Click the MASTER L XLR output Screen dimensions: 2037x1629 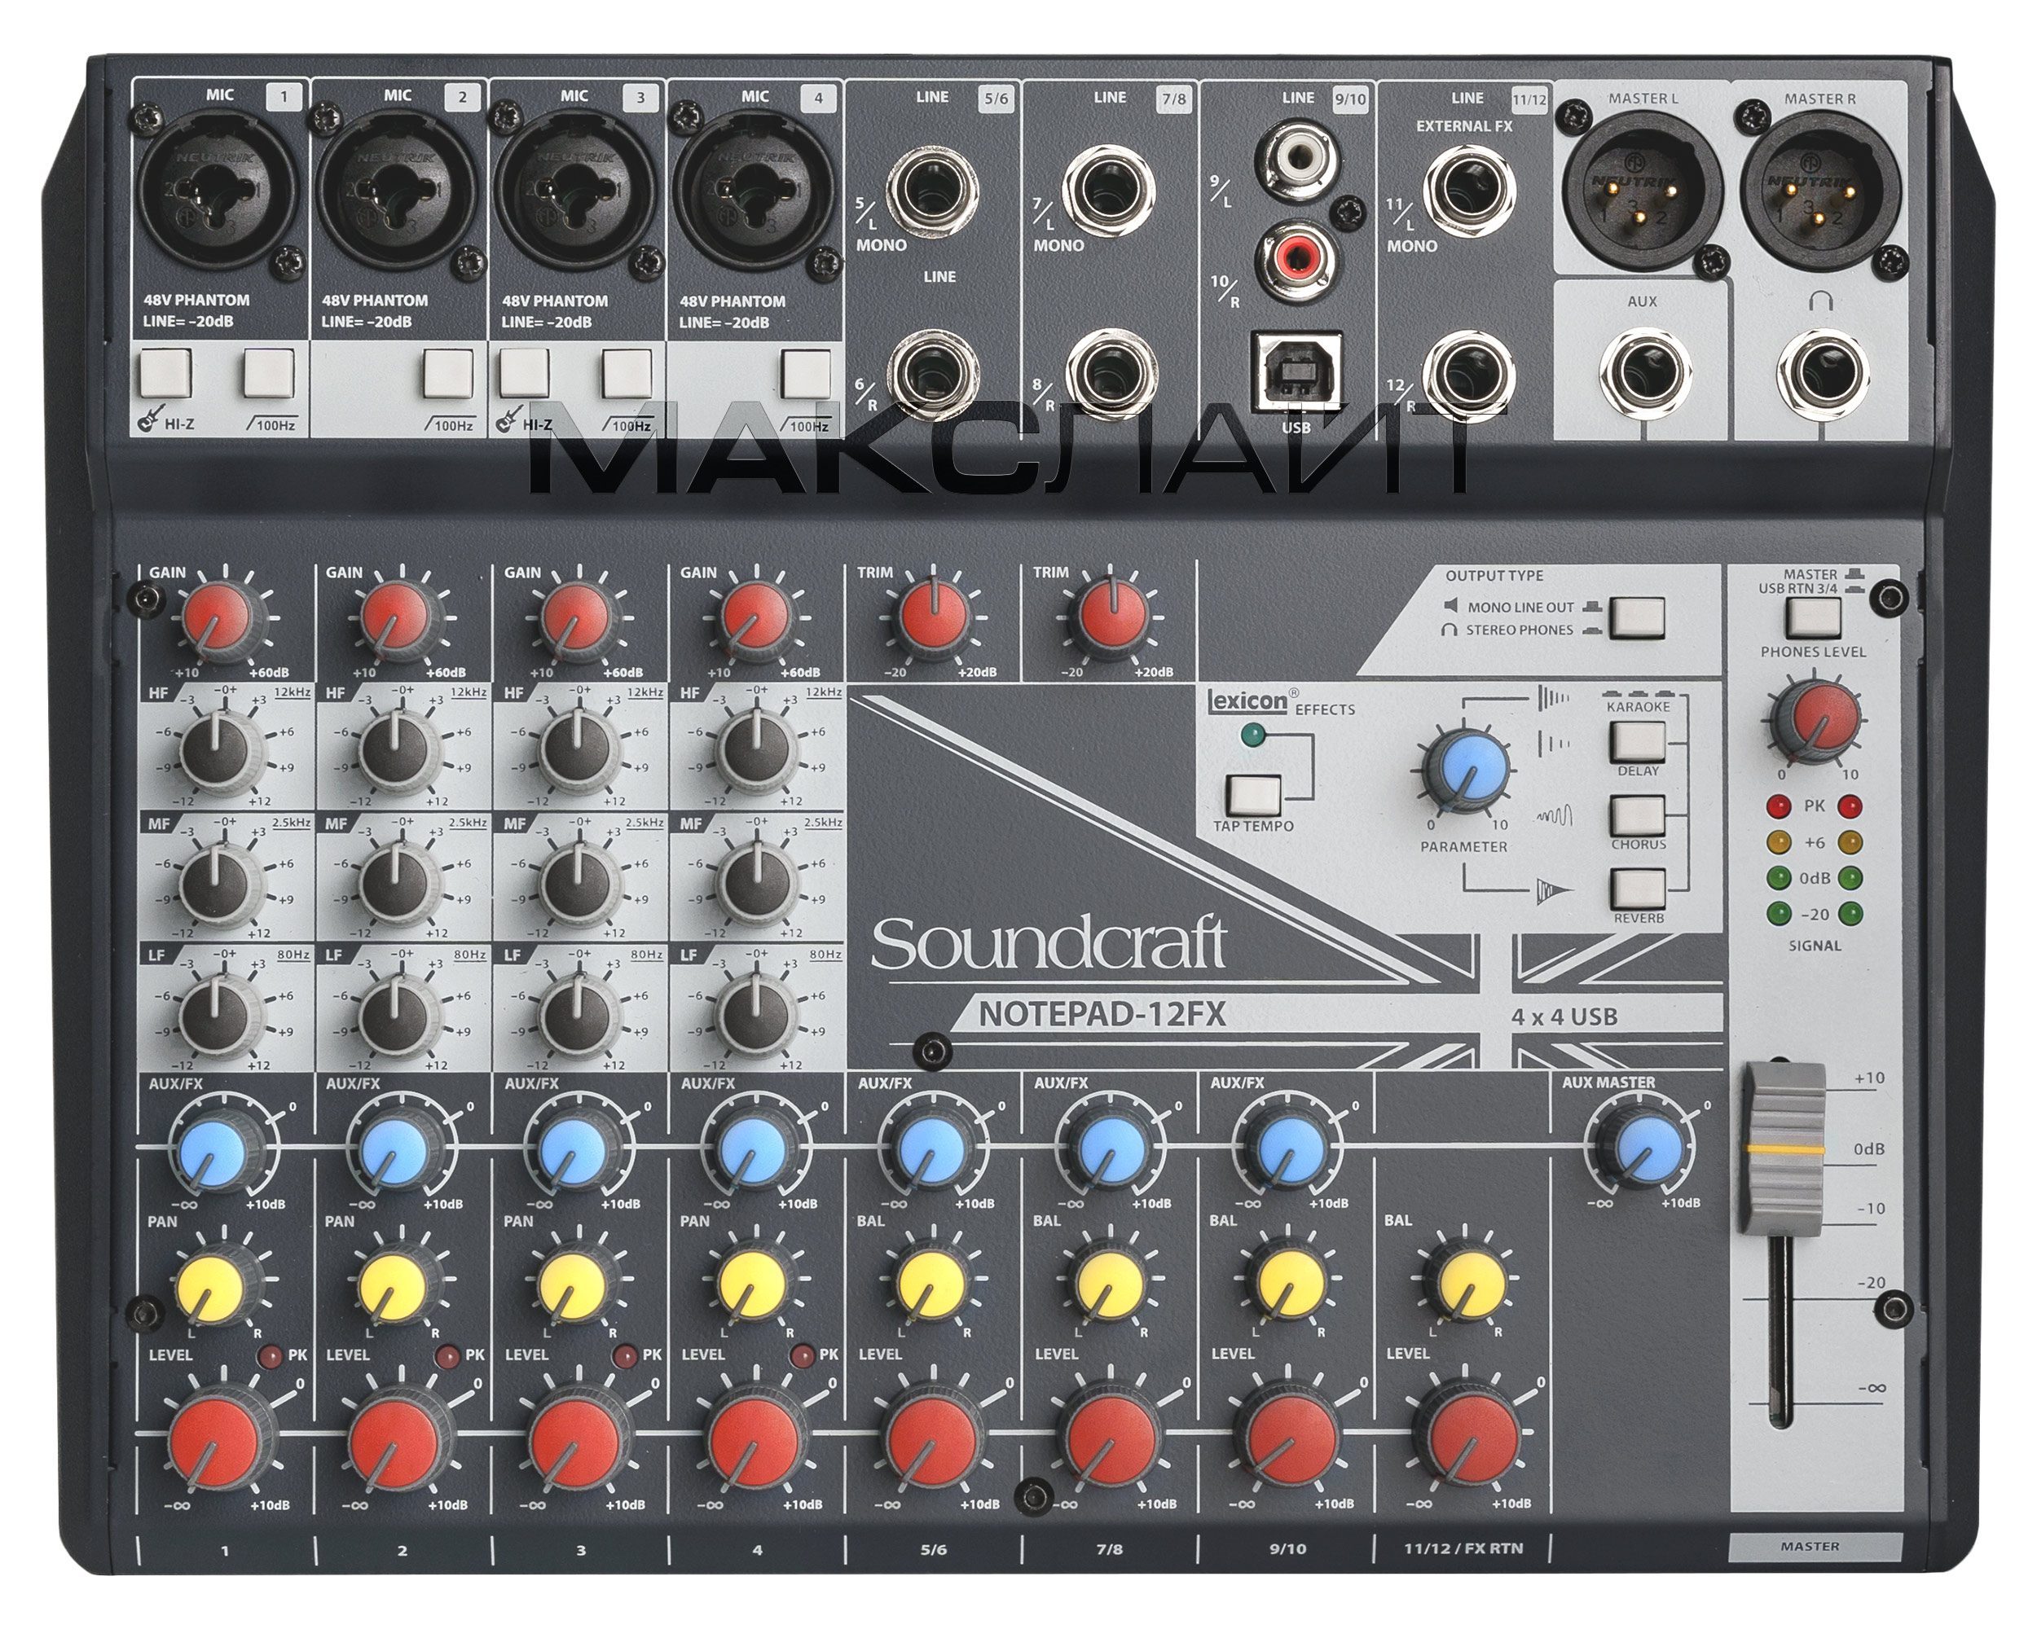point(1642,191)
